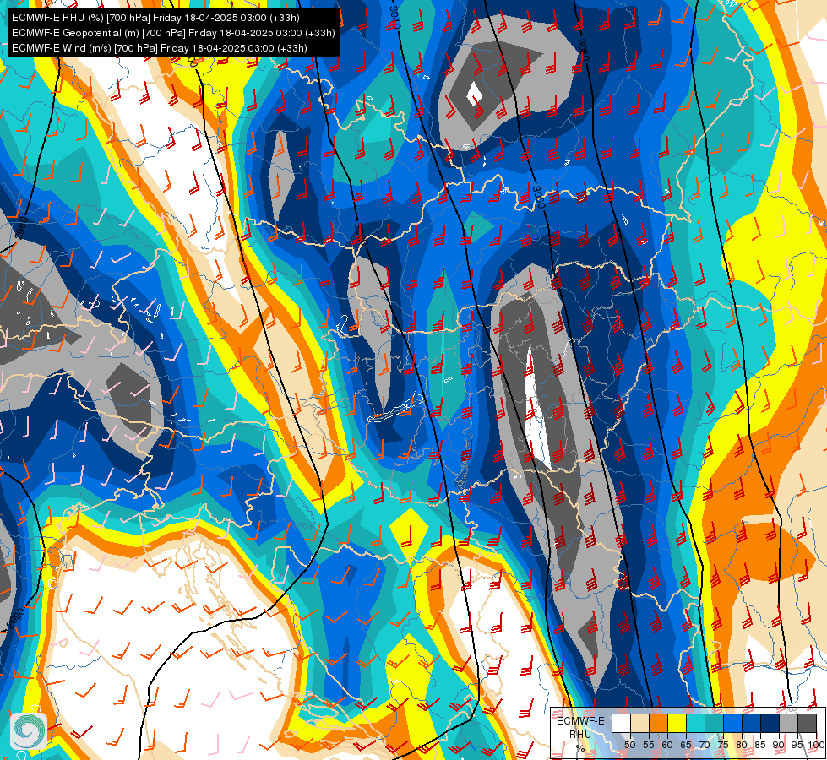
Task: Choose the bright blue 75-80 legend swatch
Action: click(733, 723)
